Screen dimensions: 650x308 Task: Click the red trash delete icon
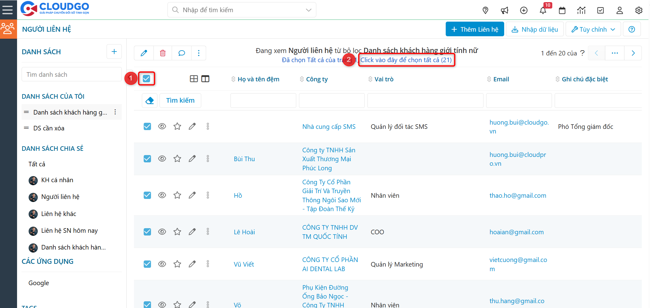tap(163, 53)
